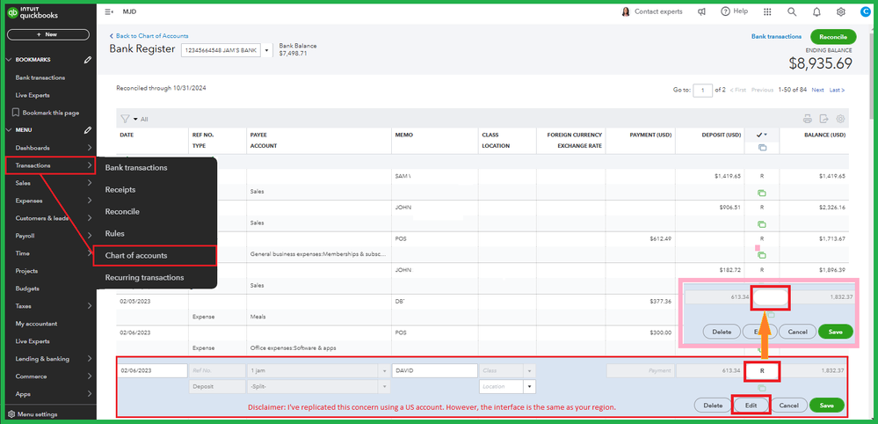Open the header settings gear
The width and height of the screenshot is (878, 424).
tap(841, 11)
